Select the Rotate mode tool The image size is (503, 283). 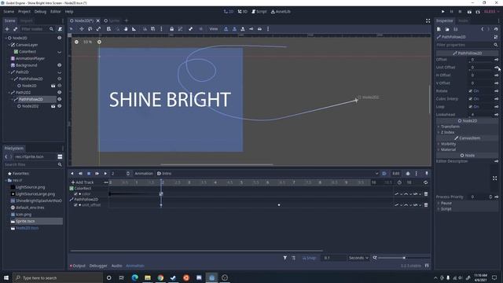[x=90, y=29]
